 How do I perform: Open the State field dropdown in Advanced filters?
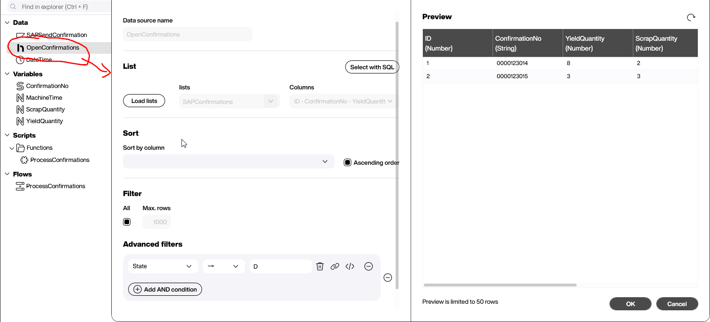(163, 266)
